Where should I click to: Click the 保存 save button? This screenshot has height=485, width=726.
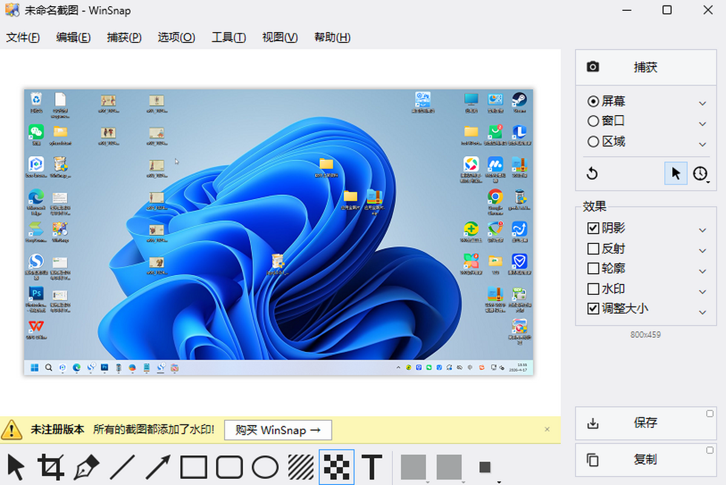(x=645, y=423)
